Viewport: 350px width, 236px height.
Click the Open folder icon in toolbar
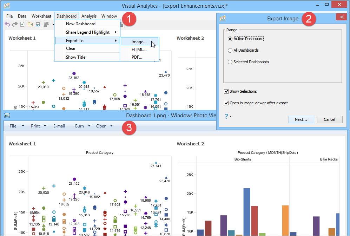30,24
